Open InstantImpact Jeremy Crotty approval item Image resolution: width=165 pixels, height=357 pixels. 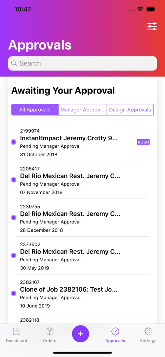click(82, 142)
